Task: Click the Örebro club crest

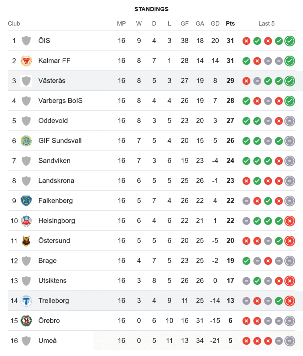Action: [x=26, y=321]
